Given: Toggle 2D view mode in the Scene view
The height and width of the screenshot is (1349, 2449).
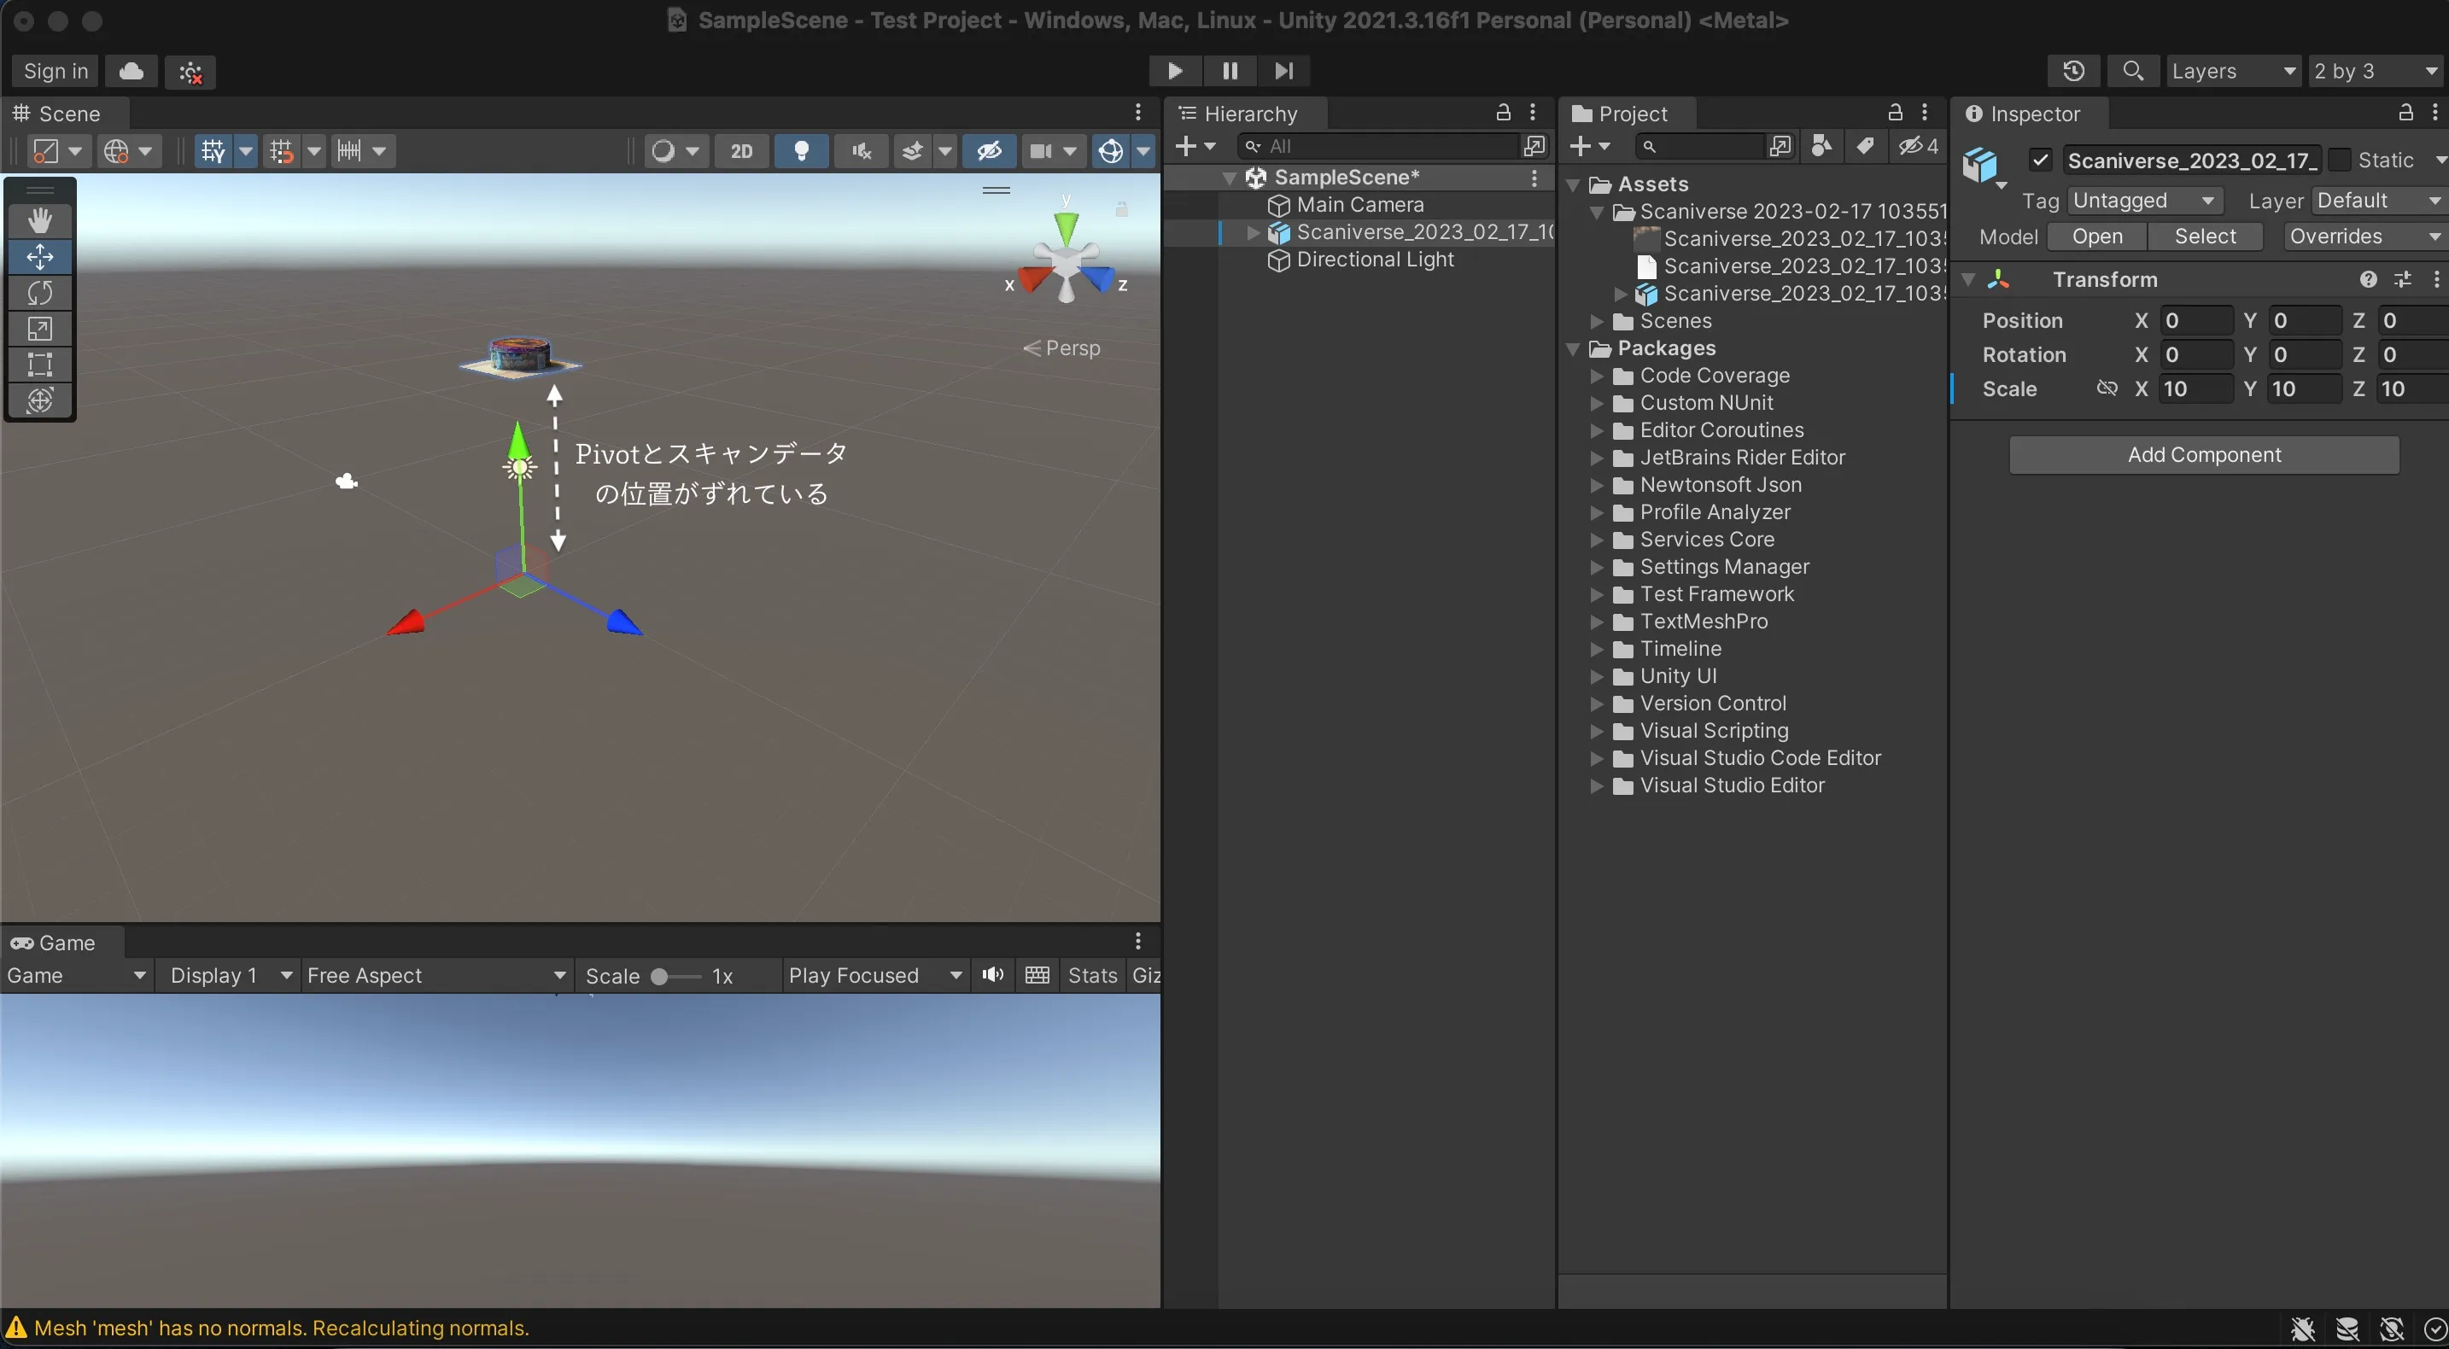Looking at the screenshot, I should pos(741,150).
